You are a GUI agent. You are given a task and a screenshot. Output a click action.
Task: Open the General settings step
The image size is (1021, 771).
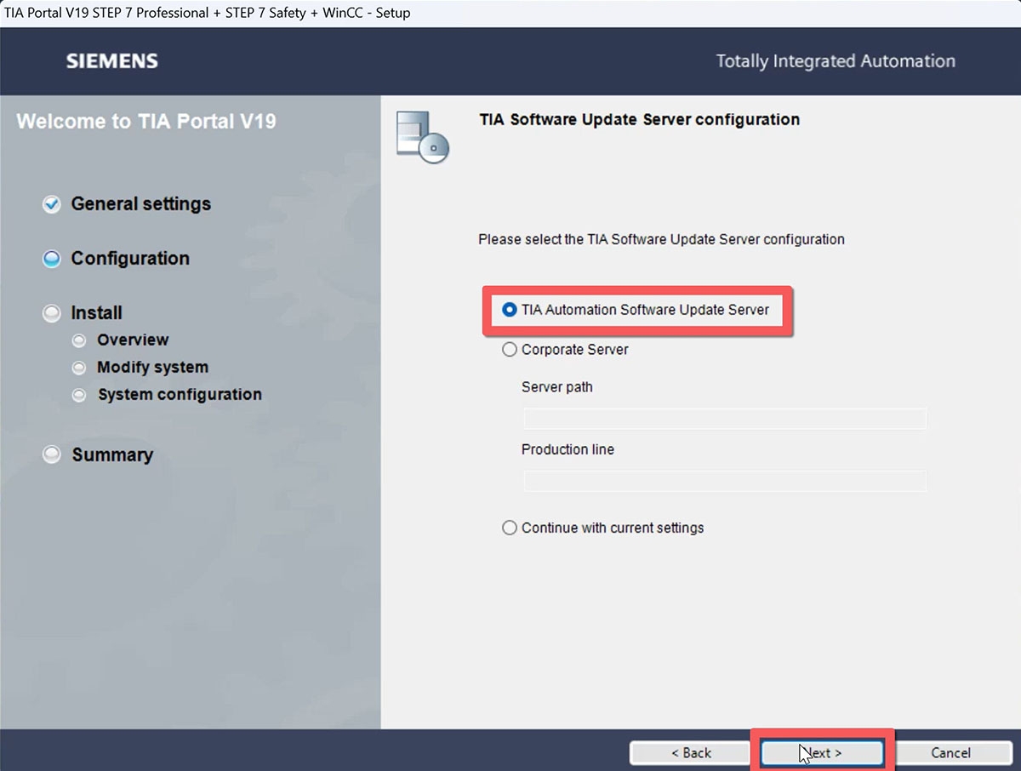coord(141,204)
